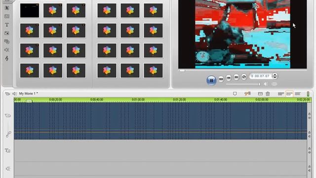Open the Montage themes album tab
The height and width of the screenshot is (178, 316).
pos(6,16)
